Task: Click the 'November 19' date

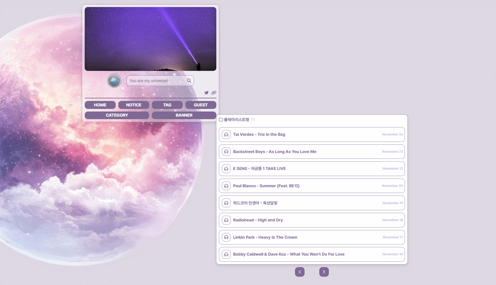Action: coord(393,203)
